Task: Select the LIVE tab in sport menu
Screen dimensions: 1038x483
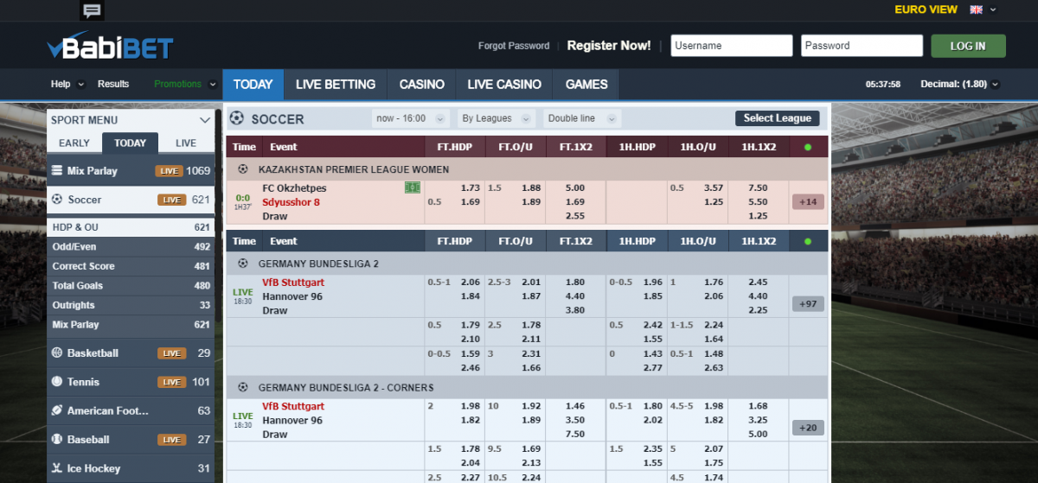Action: 186,143
